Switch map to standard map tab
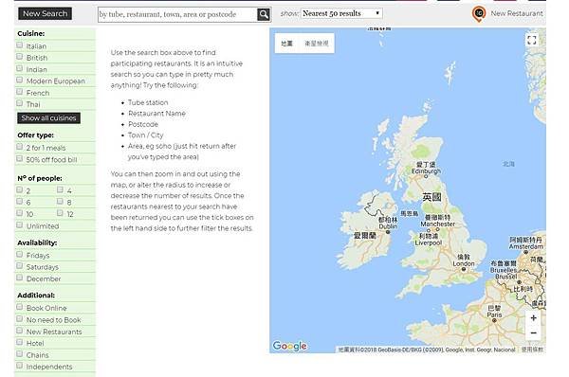569x377 pixels. tap(286, 44)
